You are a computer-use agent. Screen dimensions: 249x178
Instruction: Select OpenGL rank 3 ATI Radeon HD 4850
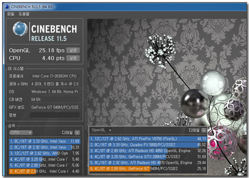pyautogui.click(x=148, y=151)
